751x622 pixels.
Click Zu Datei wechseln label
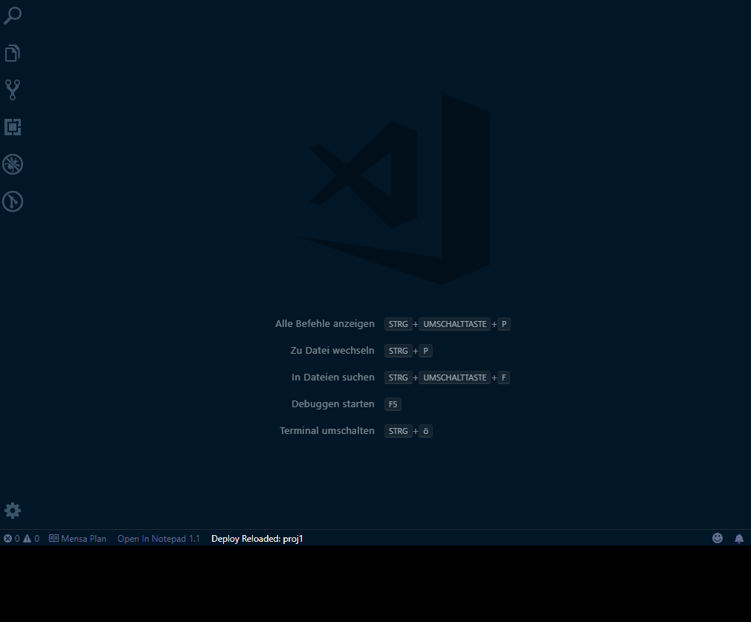click(x=332, y=351)
